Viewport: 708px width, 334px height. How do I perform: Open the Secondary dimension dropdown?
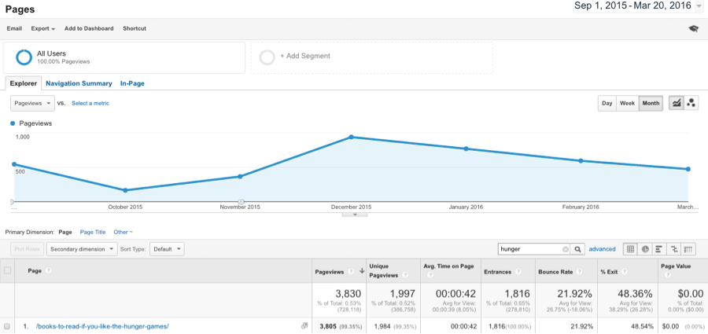pos(82,249)
